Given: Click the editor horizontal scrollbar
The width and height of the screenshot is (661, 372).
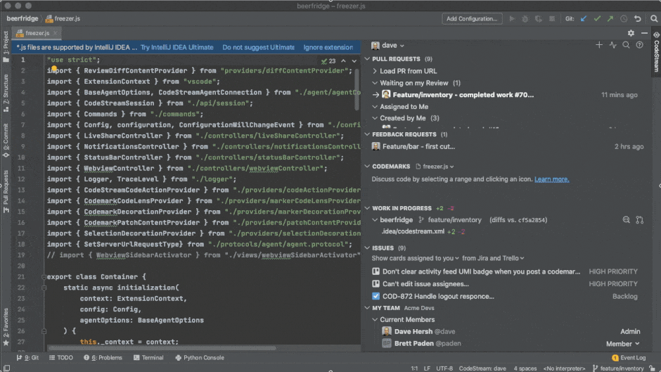Looking at the screenshot, I should pyautogui.click(x=162, y=348).
